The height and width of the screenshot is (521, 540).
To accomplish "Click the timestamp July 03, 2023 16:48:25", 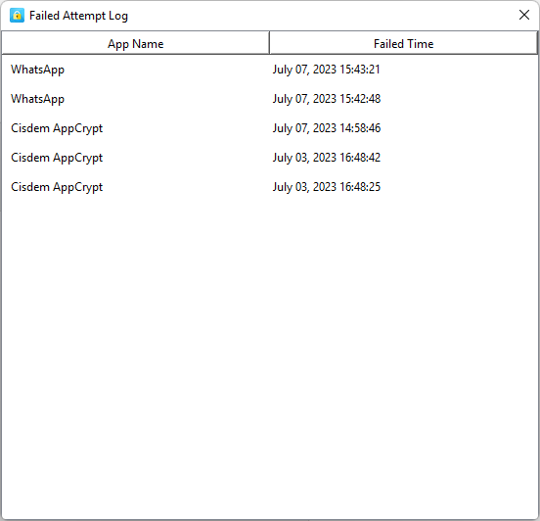I will click(327, 186).
